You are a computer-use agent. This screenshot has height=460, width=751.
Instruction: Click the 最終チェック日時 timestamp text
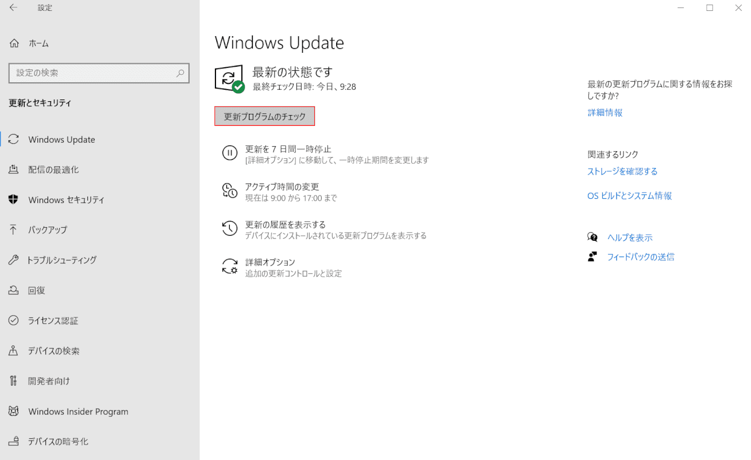(x=305, y=87)
